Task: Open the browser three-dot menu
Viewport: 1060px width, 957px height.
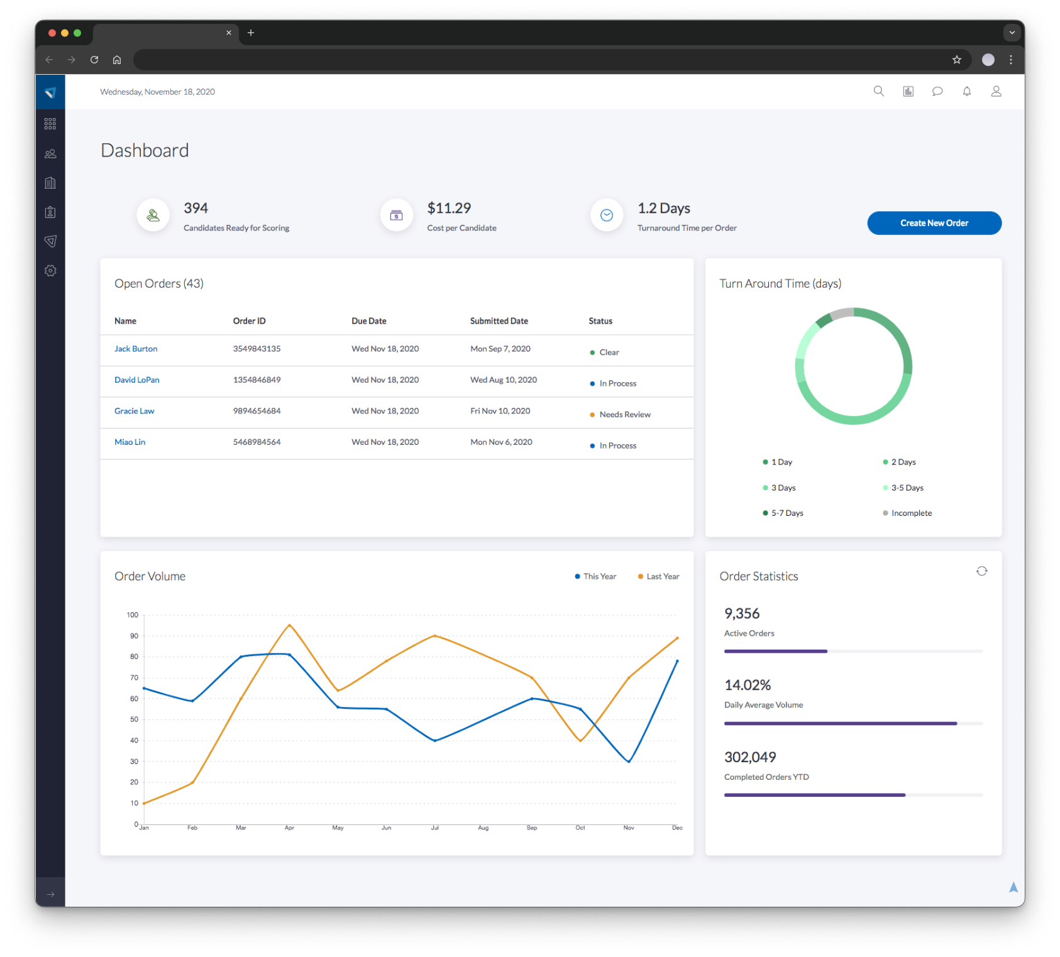Action: (x=1011, y=60)
